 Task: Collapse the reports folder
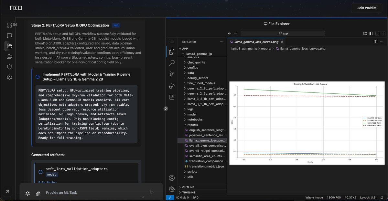pyautogui.click(x=202, y=125)
